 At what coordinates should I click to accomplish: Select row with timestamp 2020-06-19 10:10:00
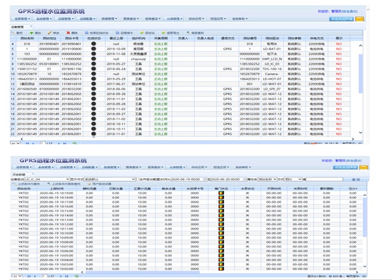click(186, 233)
